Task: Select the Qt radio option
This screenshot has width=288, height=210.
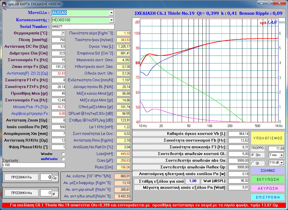Action: 253,163
